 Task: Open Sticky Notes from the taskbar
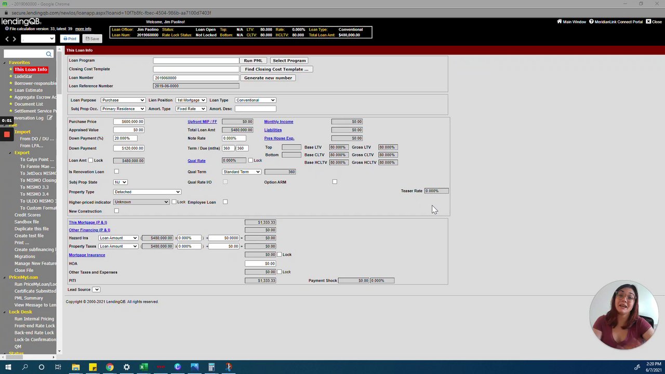92,367
